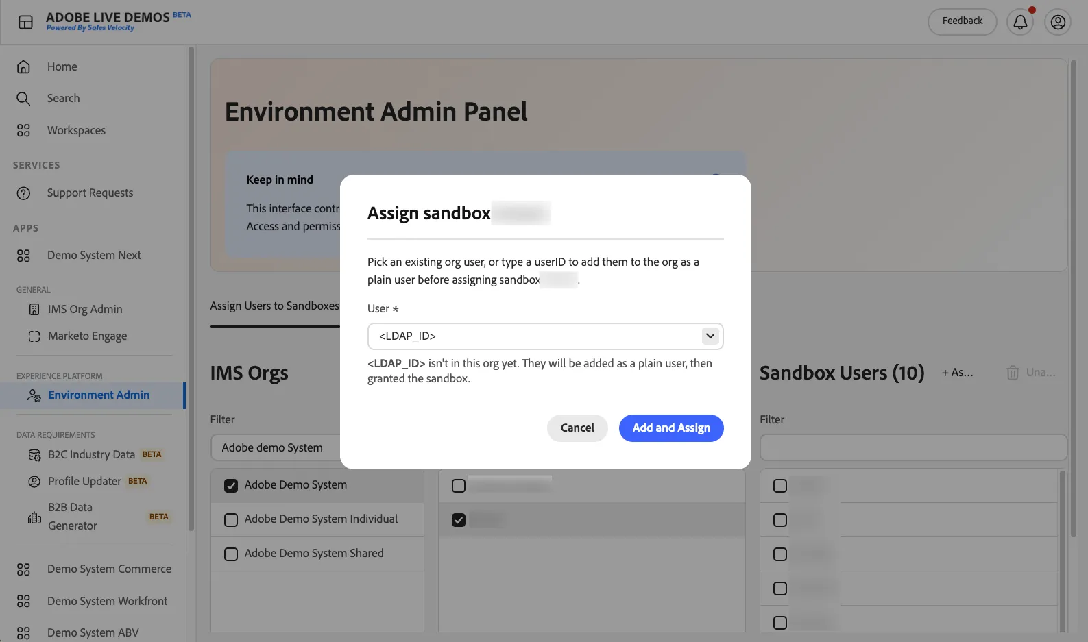Click the Marketo Engage bracket icon
The width and height of the screenshot is (1088, 642).
pyautogui.click(x=34, y=336)
